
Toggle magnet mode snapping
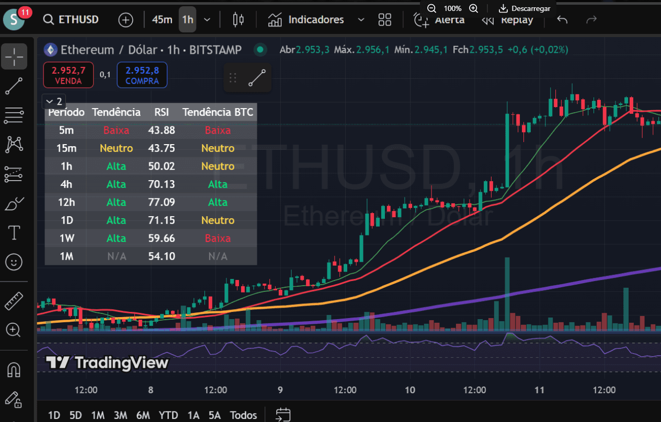tap(14, 370)
